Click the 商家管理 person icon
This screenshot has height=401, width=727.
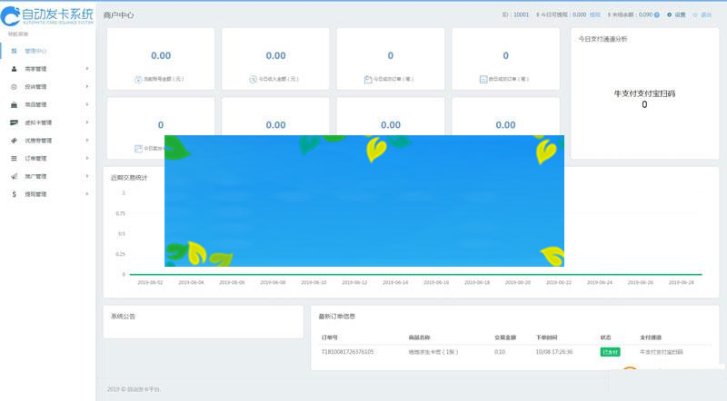pos(14,69)
